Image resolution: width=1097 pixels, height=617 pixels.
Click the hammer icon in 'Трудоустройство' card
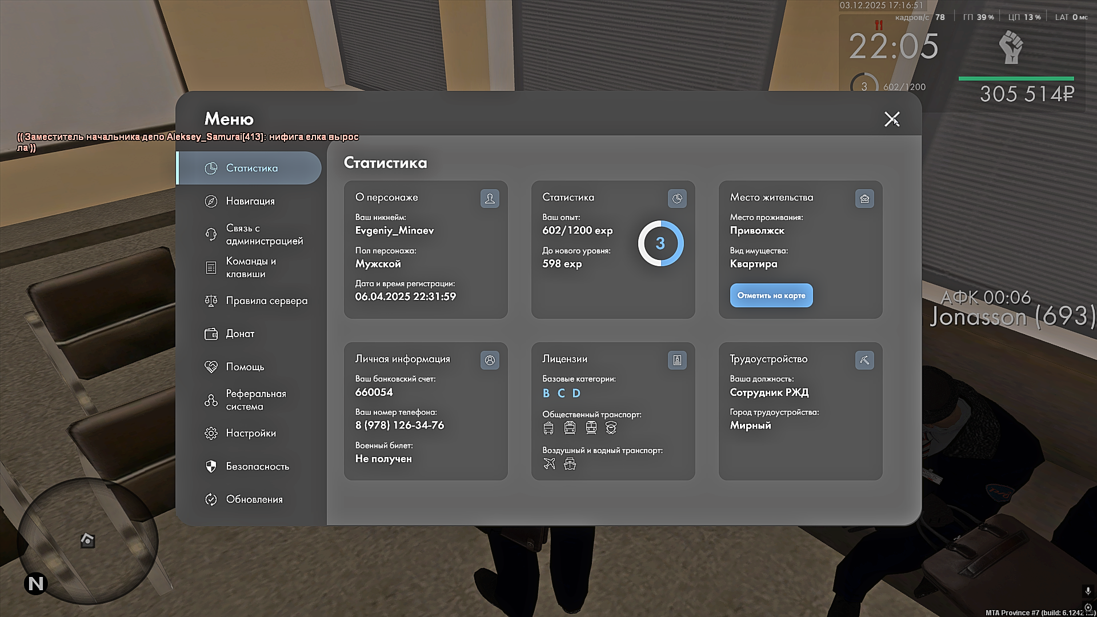(x=864, y=360)
